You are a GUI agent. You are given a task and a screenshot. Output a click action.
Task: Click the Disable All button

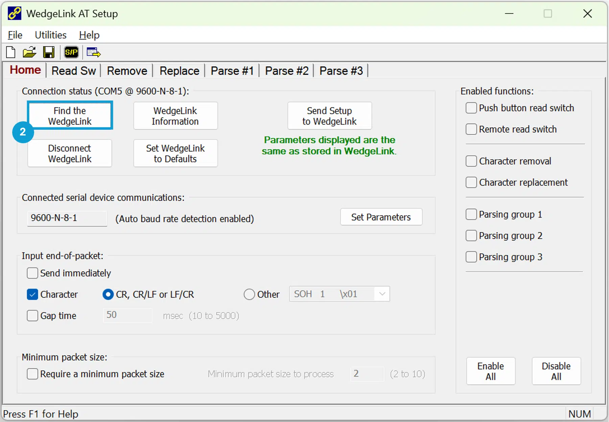556,371
